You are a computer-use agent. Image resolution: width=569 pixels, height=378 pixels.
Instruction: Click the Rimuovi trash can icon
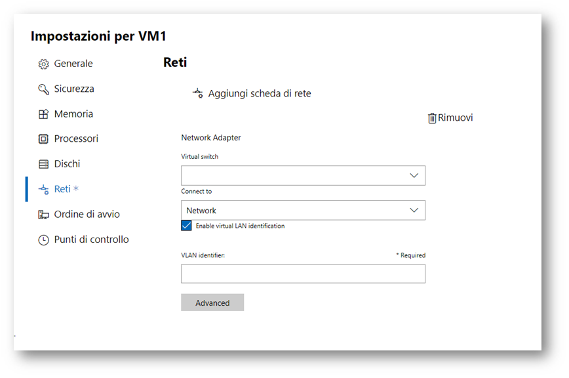tap(432, 118)
